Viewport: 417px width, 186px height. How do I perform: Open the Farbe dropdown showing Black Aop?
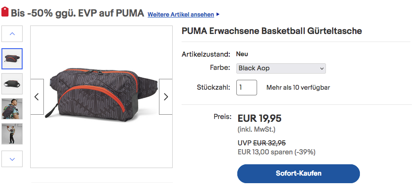point(281,68)
